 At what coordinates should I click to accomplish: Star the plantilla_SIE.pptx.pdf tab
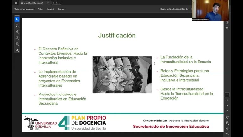pos(22,3)
